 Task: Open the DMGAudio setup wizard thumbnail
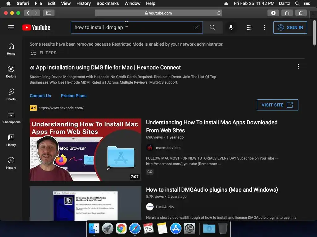tap(85, 203)
